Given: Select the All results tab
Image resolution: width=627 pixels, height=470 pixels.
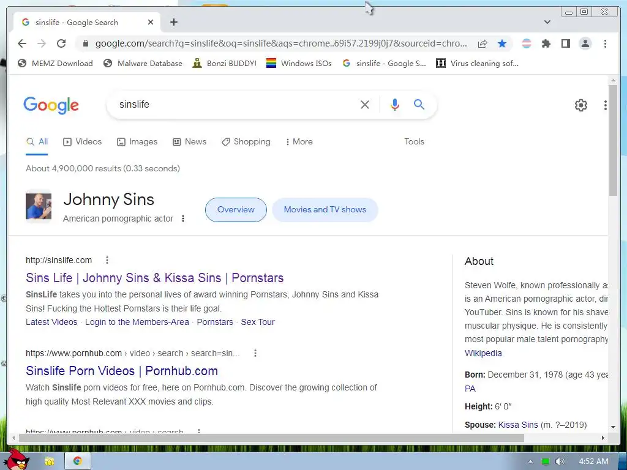Looking at the screenshot, I should pos(37,142).
